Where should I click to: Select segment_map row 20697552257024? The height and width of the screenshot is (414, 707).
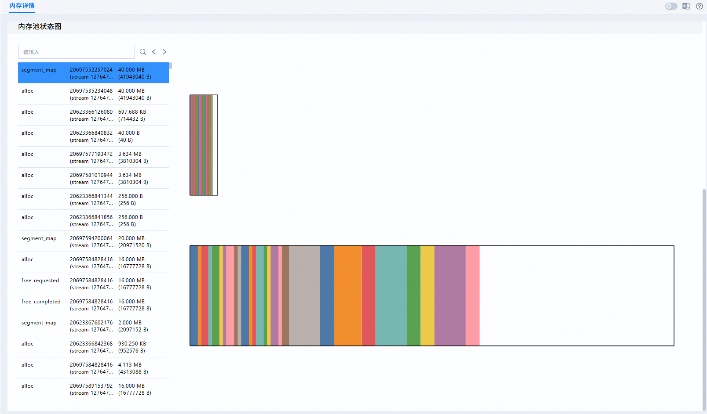93,73
